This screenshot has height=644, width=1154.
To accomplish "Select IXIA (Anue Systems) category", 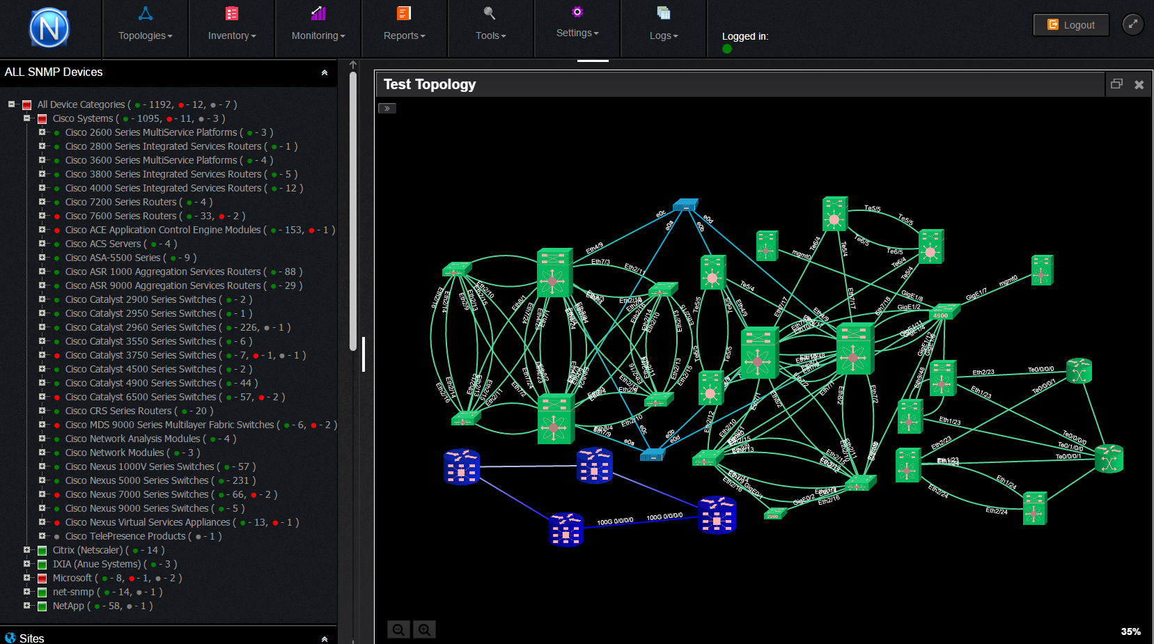I will coord(97,564).
